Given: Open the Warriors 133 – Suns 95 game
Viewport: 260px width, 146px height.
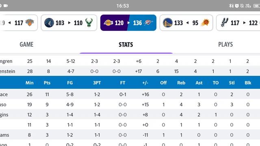Looking at the screenshot, I should click(186, 23).
